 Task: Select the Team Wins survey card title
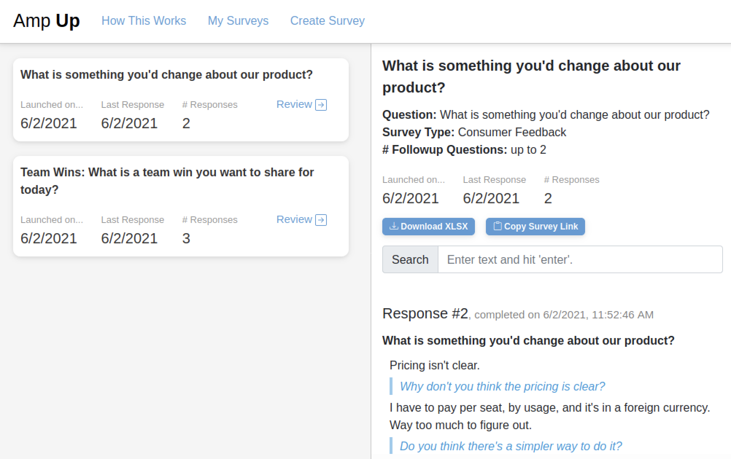(167, 181)
